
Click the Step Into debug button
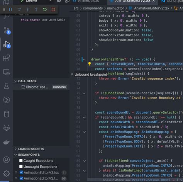tap(28, 9)
